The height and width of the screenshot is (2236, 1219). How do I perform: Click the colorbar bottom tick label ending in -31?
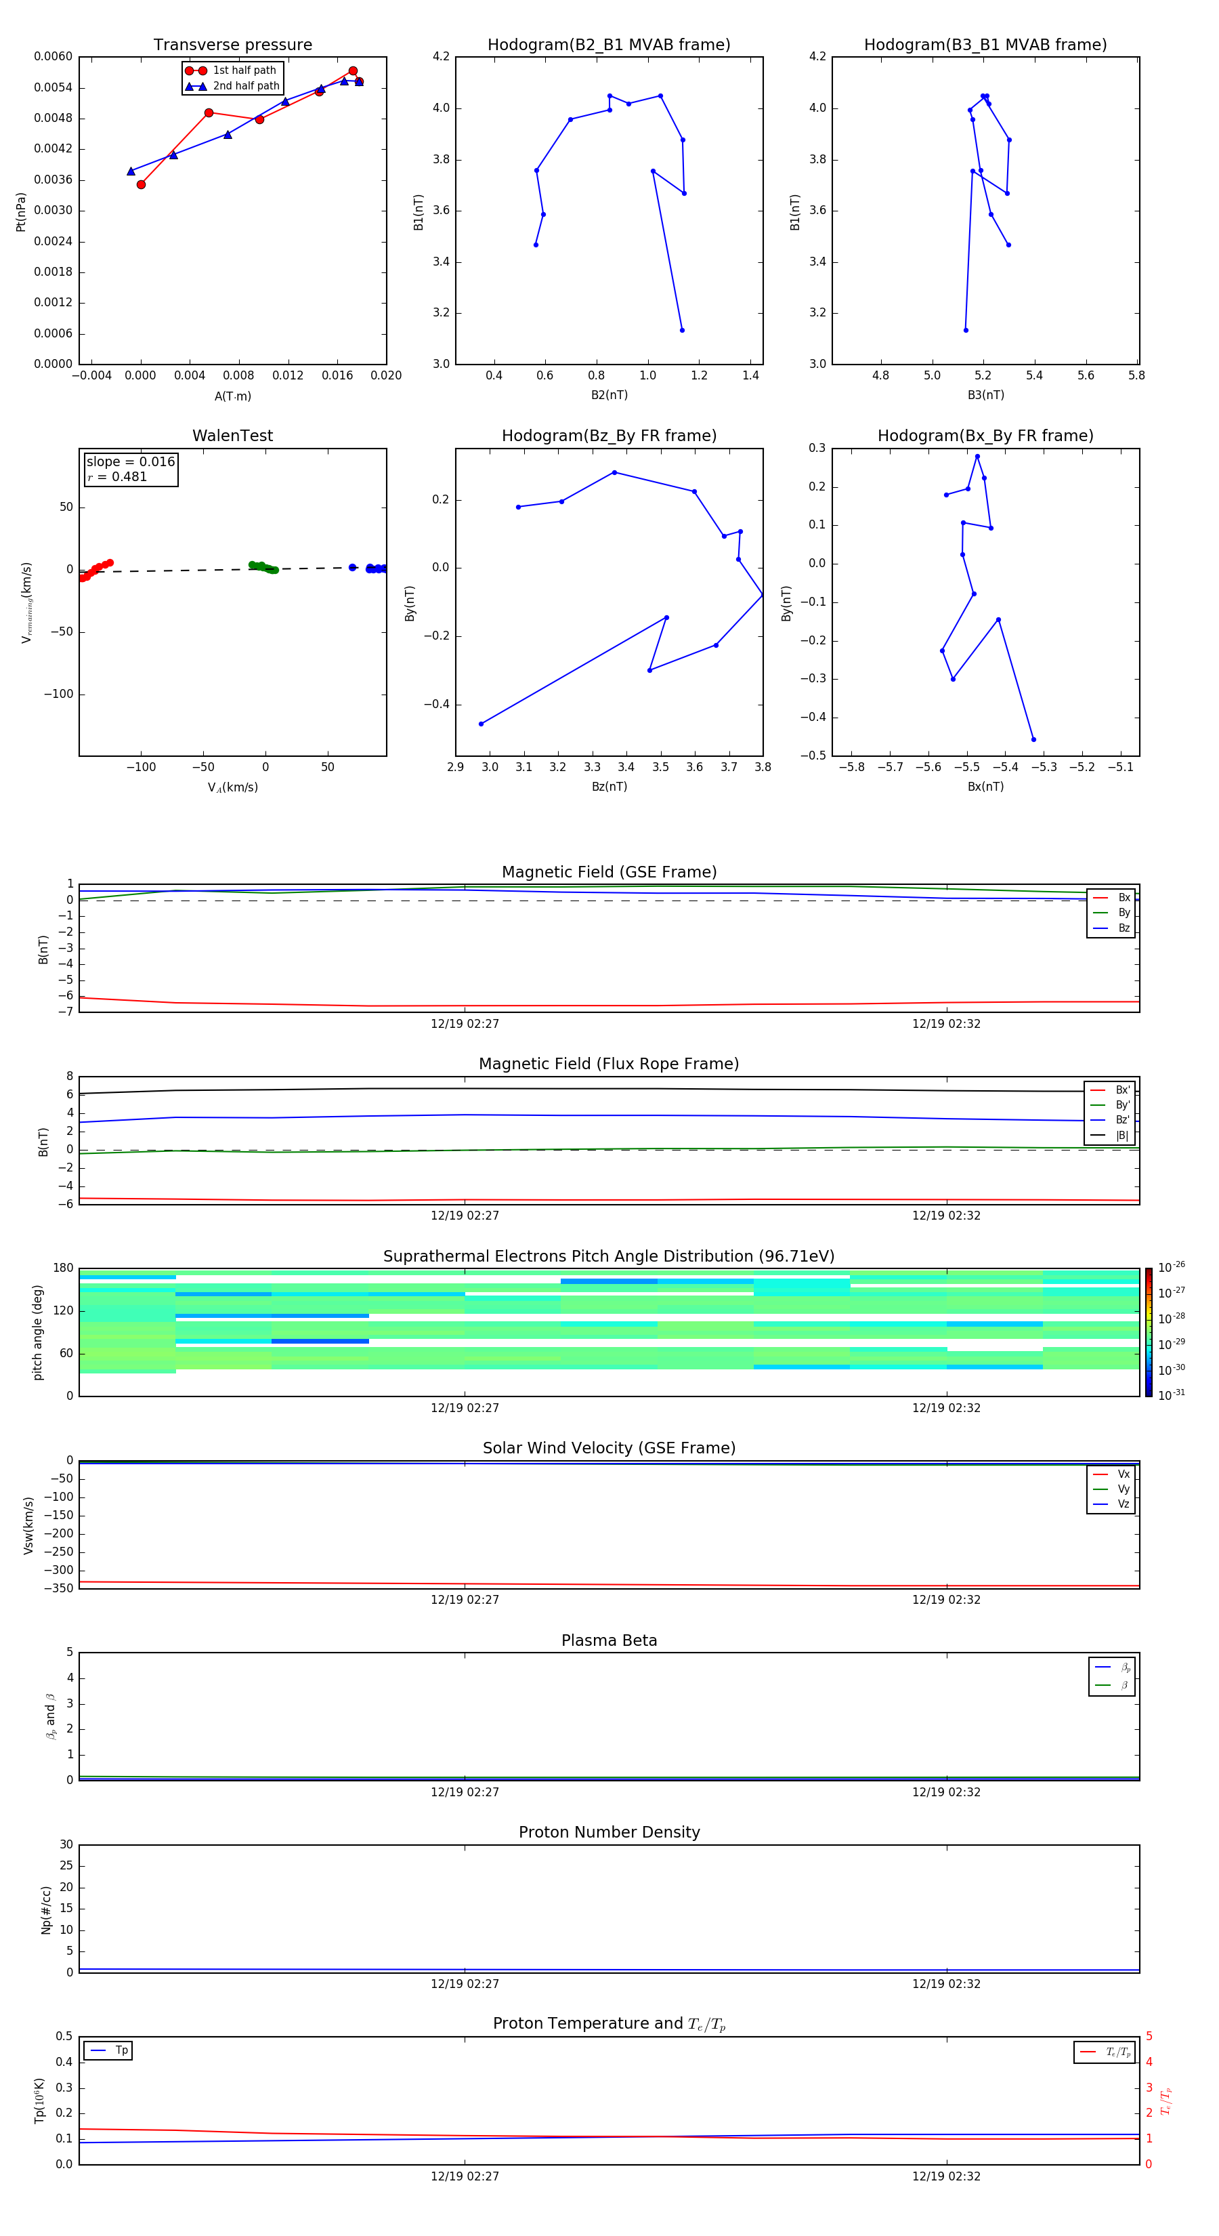pyautogui.click(x=1172, y=1395)
